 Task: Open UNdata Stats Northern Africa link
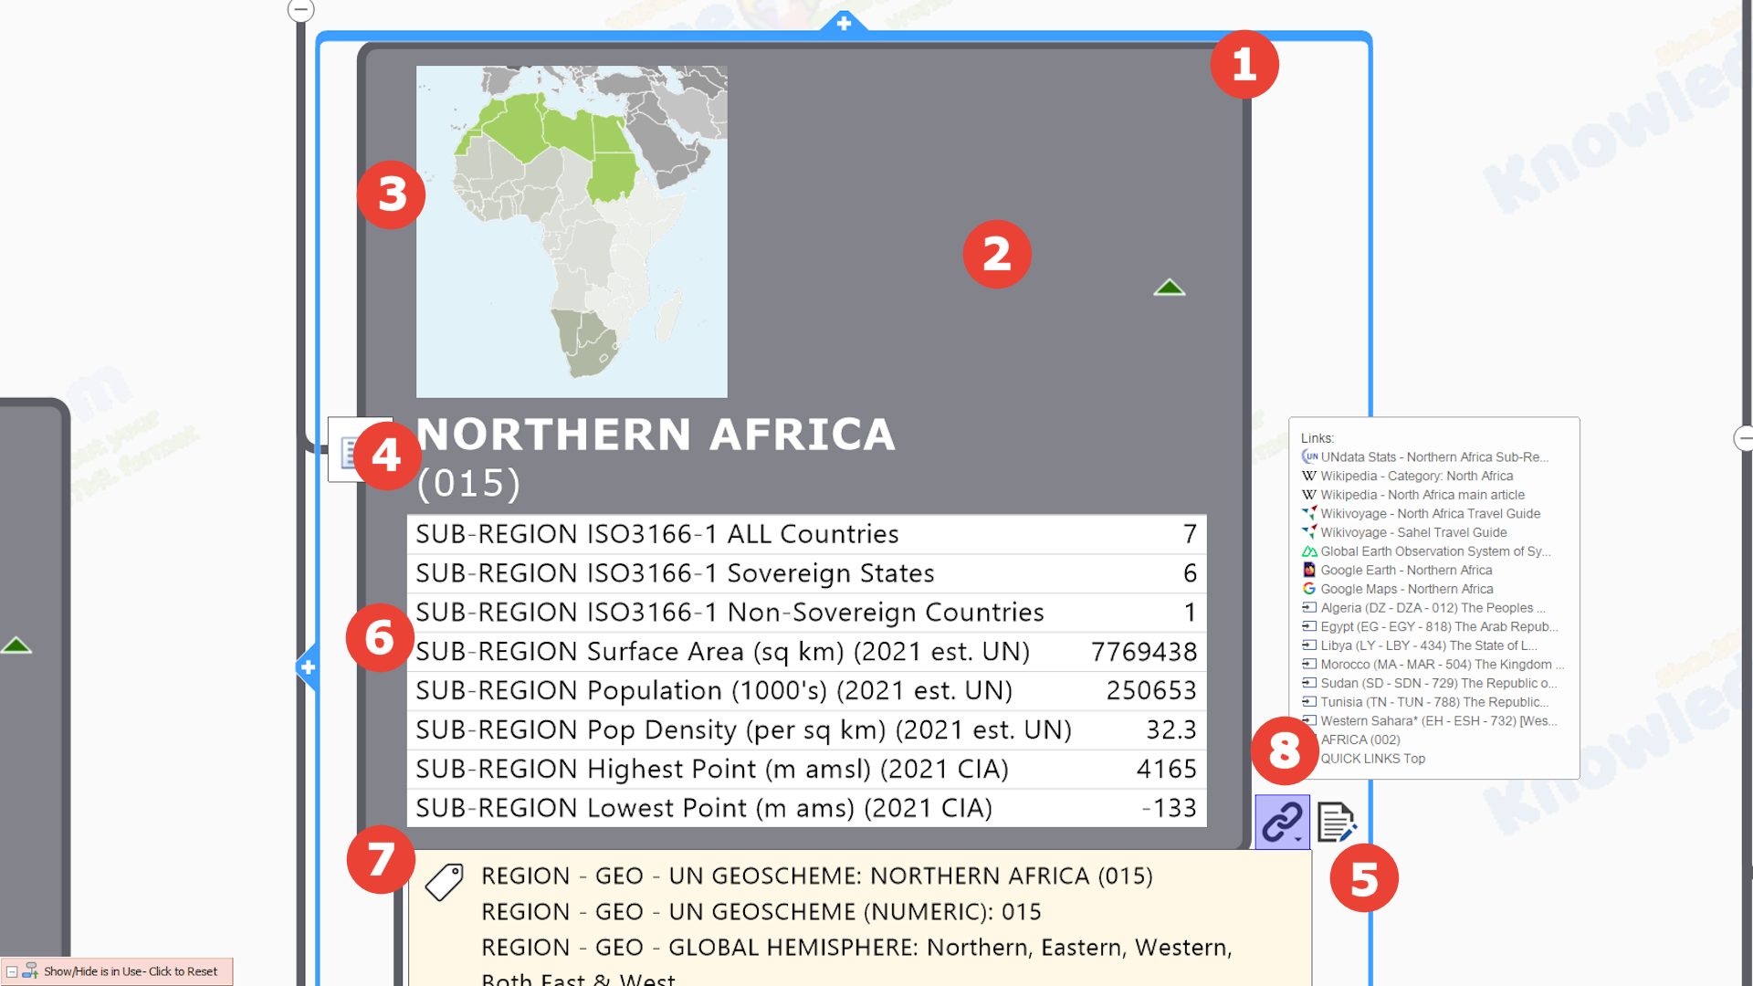click(1433, 457)
